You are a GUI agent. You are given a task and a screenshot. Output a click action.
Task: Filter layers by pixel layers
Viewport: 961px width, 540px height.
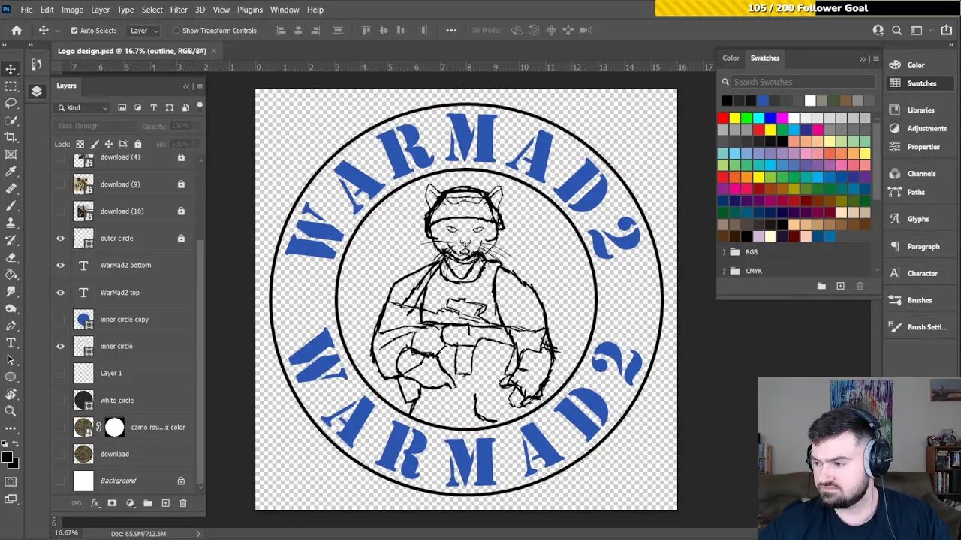pos(122,108)
